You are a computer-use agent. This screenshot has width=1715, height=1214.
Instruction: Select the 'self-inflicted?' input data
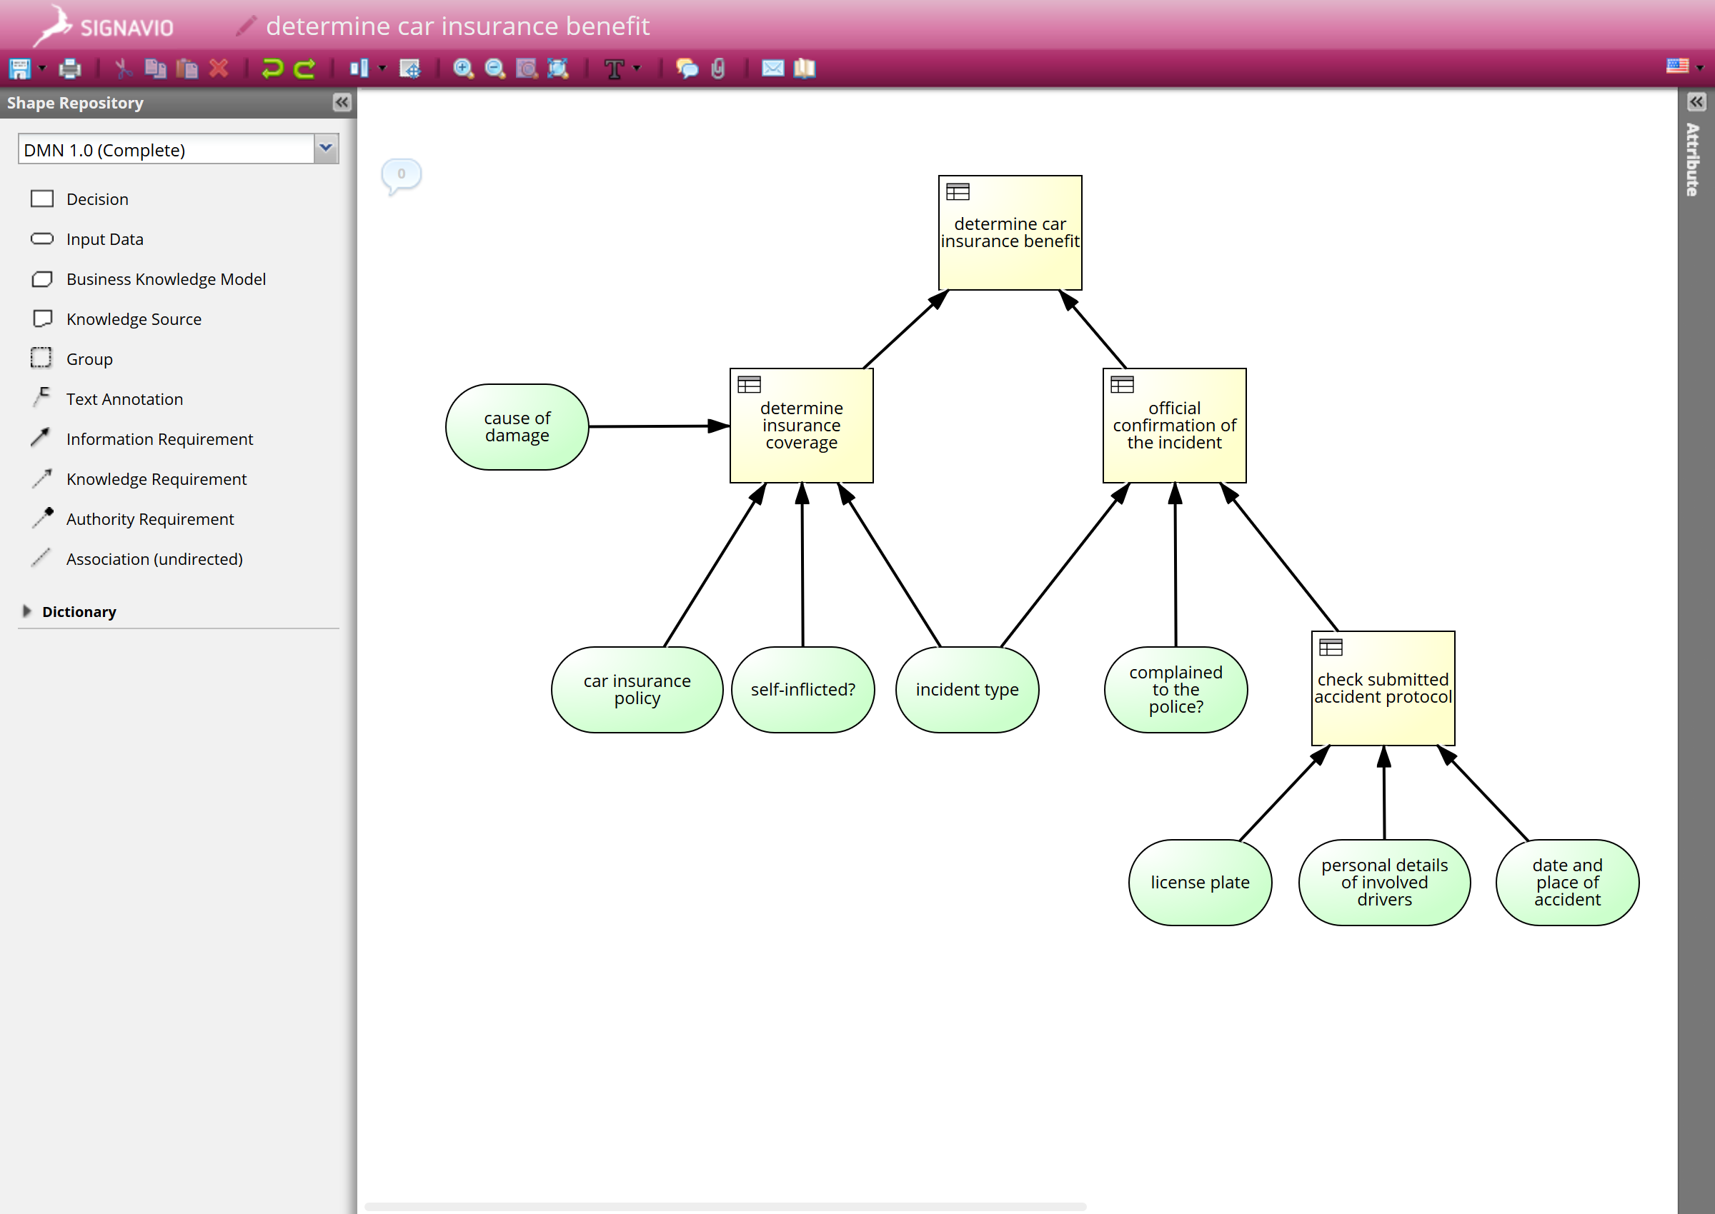pyautogui.click(x=803, y=690)
